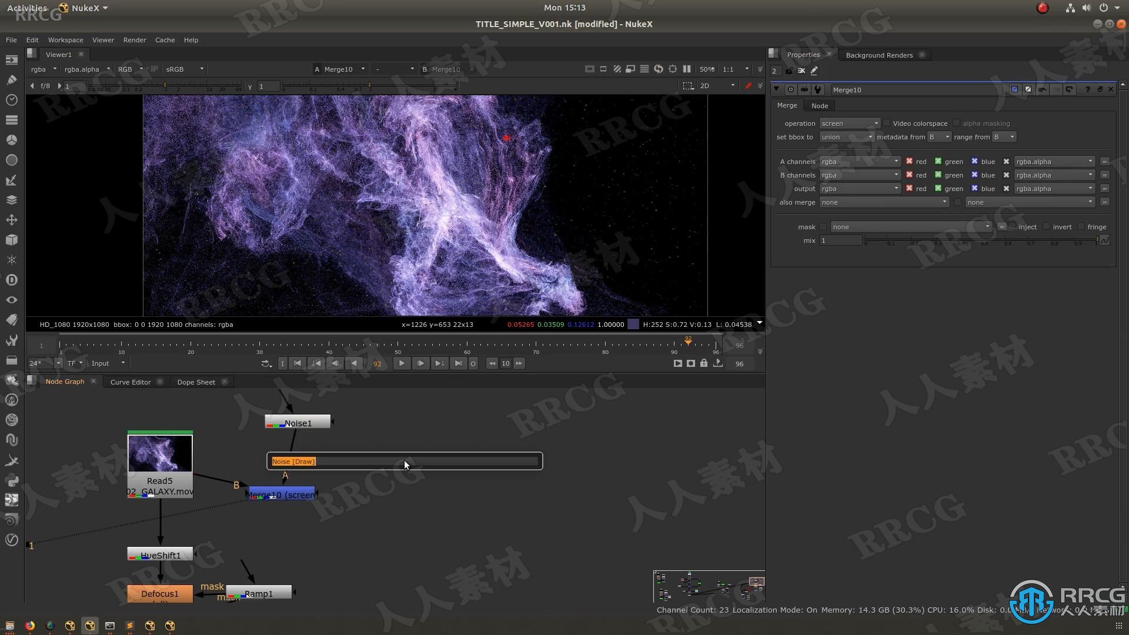Click the Defocus1 node icon
This screenshot has height=635, width=1129.
pyautogui.click(x=160, y=594)
